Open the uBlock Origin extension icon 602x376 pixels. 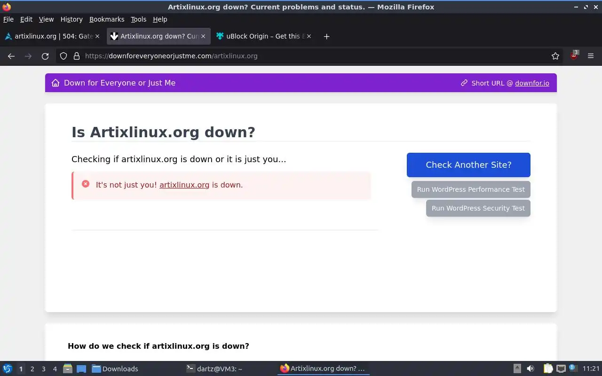[574, 55]
